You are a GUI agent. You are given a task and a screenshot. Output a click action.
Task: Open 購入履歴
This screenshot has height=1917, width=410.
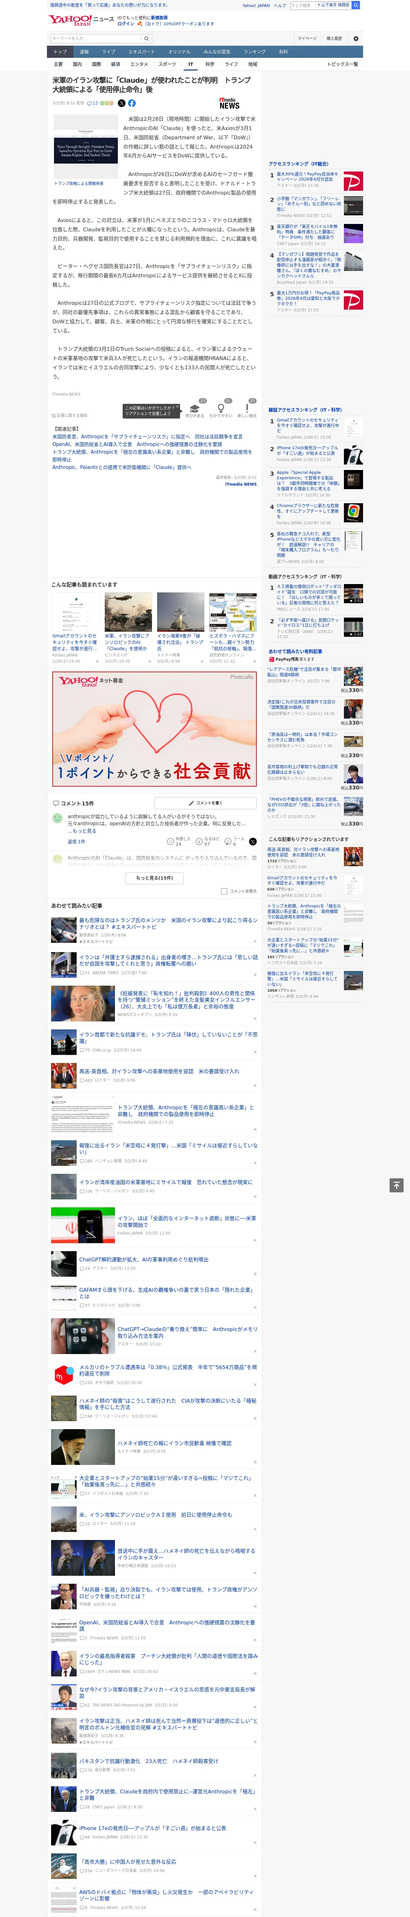(334, 39)
